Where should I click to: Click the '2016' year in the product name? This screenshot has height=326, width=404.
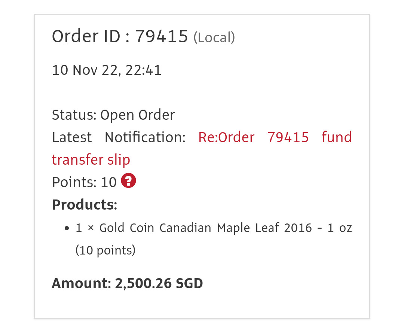point(298,228)
